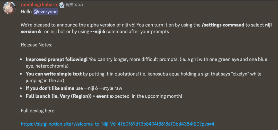Click the "Release Notes:" line
The image size is (278, 130).
pyautogui.click(x=37, y=45)
